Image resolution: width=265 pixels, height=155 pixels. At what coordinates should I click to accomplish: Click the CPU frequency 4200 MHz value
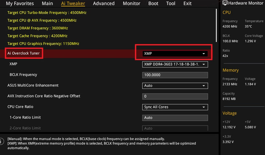(x=230, y=26)
